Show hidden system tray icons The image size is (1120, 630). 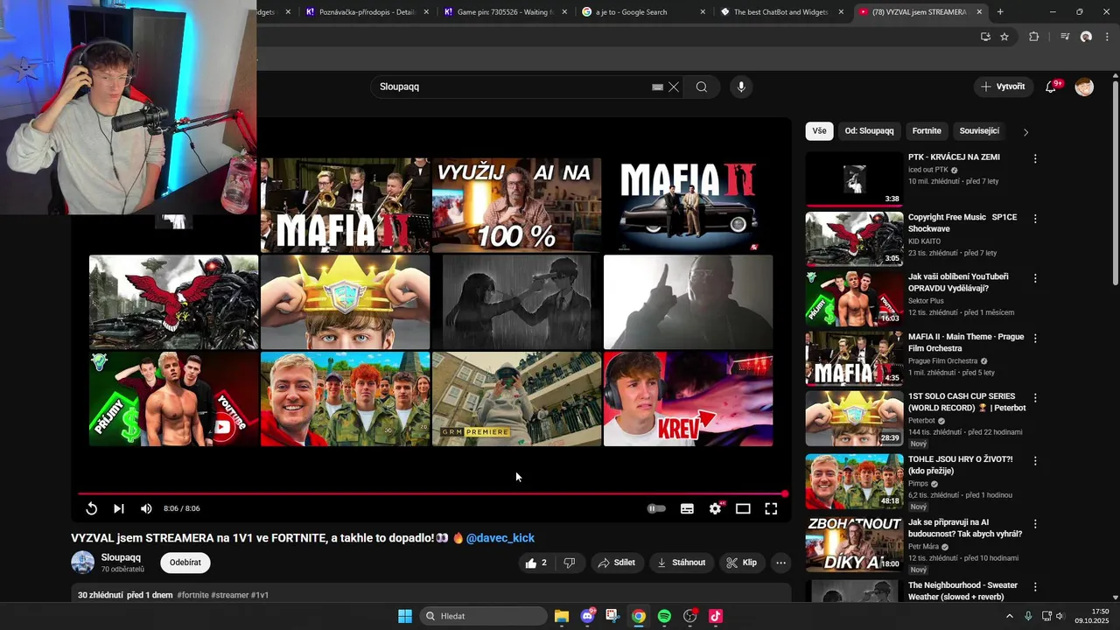pyautogui.click(x=1009, y=616)
